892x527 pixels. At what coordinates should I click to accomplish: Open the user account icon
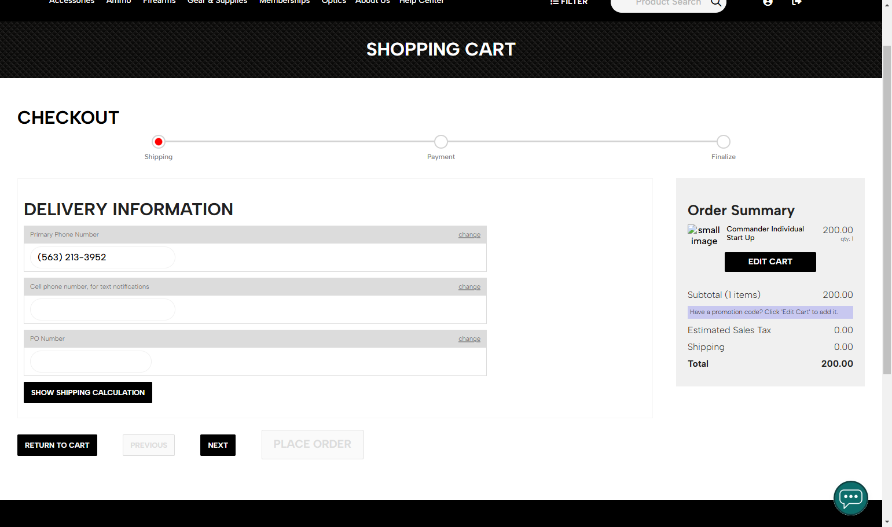tap(768, 2)
